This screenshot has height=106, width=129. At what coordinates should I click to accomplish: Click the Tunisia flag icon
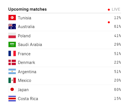click(12, 17)
